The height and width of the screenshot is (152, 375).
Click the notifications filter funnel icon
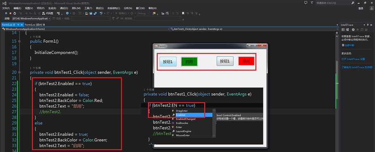pos(312,2)
